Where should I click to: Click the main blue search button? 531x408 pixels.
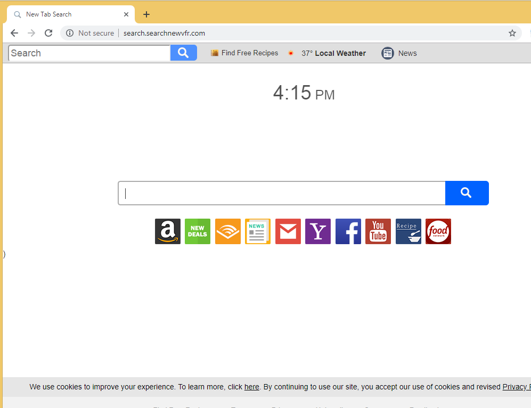point(467,193)
